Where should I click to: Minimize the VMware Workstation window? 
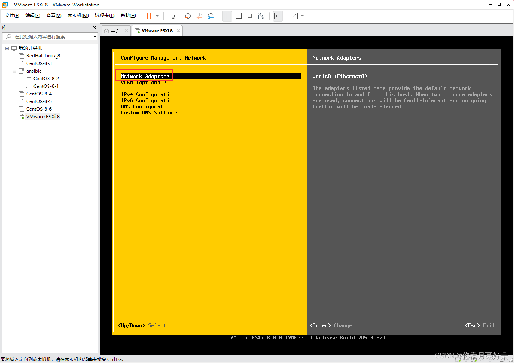[x=490, y=5]
